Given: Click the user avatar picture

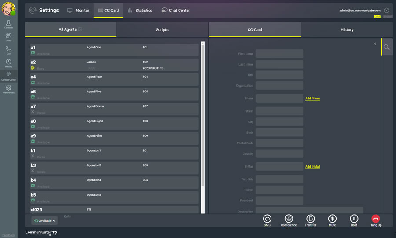Looking at the screenshot, I should [x=8, y=8].
